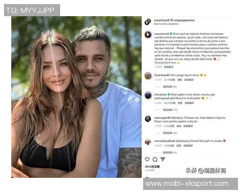This screenshot has height=194, width=242.
Task: View the 304.6万 likes count
Action: 152,167
